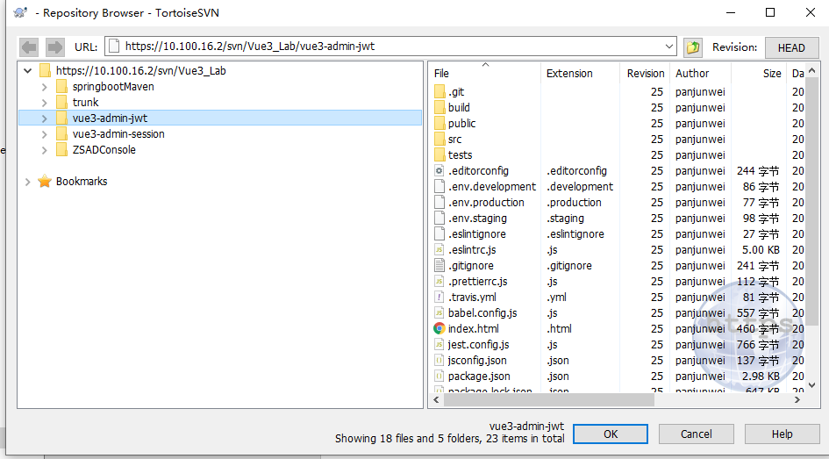Click the HEAD revision button

tap(791, 47)
